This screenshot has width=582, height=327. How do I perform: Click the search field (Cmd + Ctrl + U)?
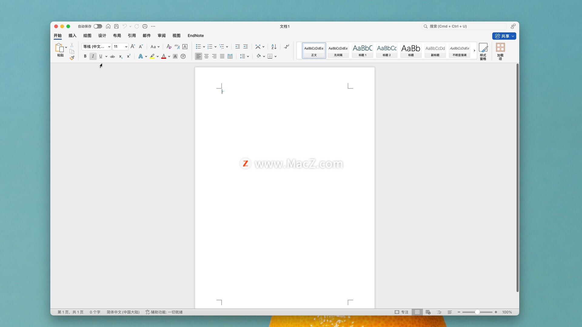464,26
